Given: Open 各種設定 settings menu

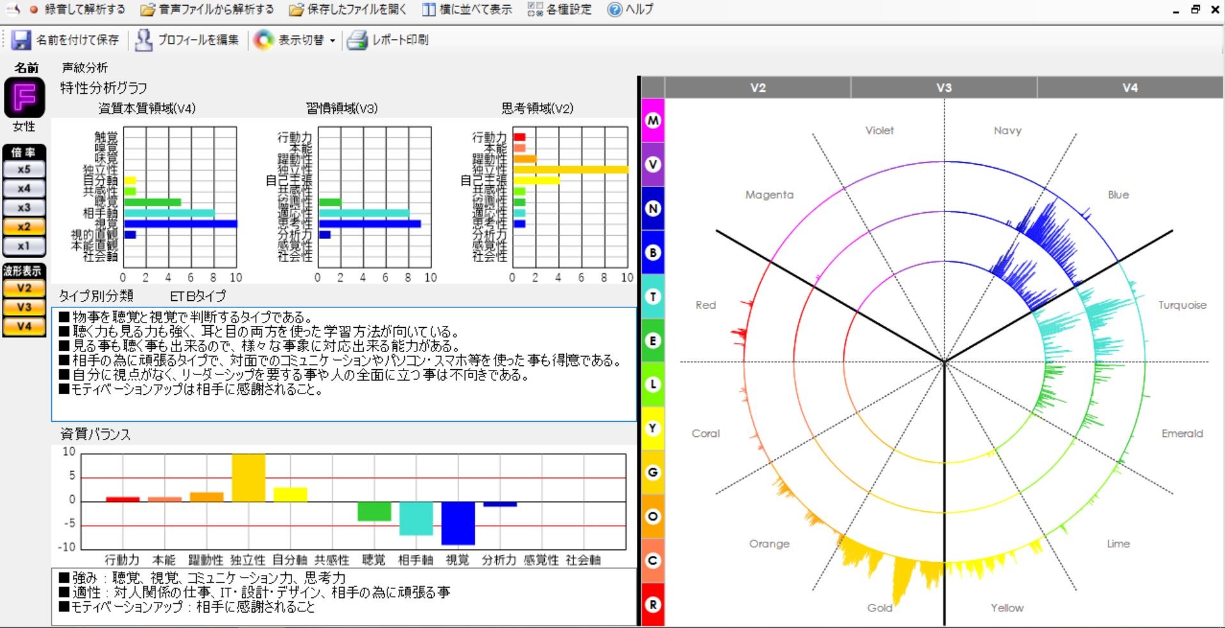Looking at the screenshot, I should 560,10.
